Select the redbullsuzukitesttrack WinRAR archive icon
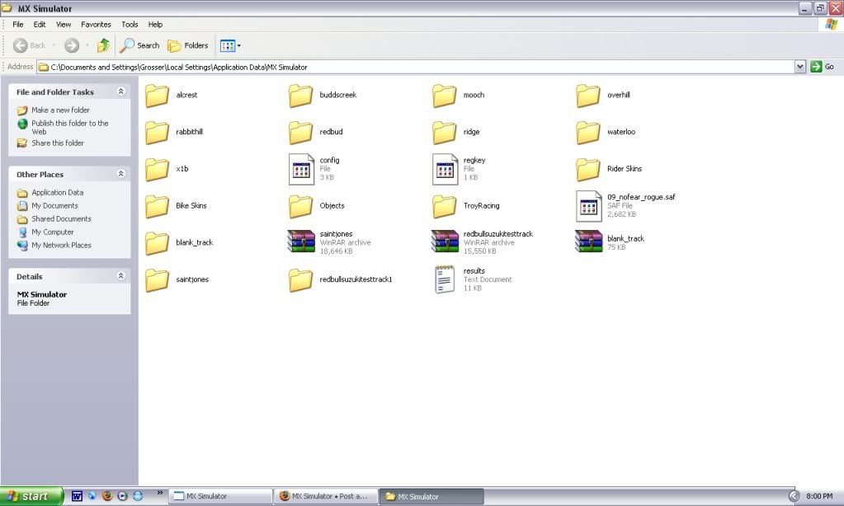Image resolution: width=844 pixels, height=506 pixels. pos(446,241)
